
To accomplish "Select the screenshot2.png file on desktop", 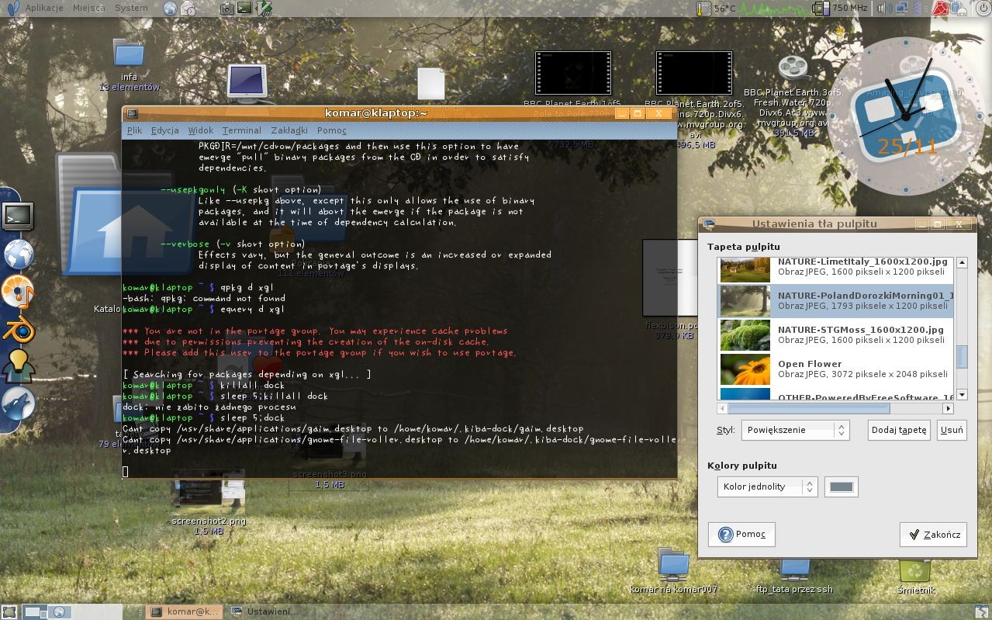I will (208, 502).
